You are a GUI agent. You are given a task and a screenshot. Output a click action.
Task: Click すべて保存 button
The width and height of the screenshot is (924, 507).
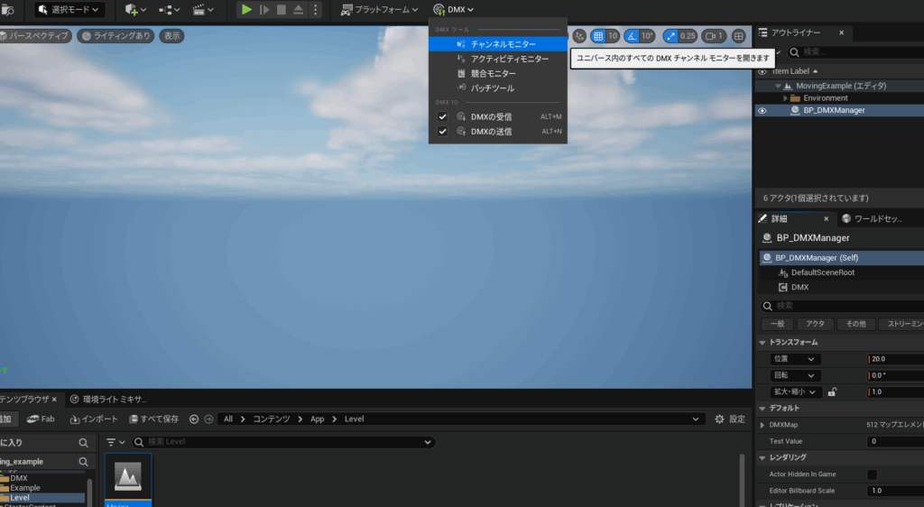pyautogui.click(x=153, y=419)
